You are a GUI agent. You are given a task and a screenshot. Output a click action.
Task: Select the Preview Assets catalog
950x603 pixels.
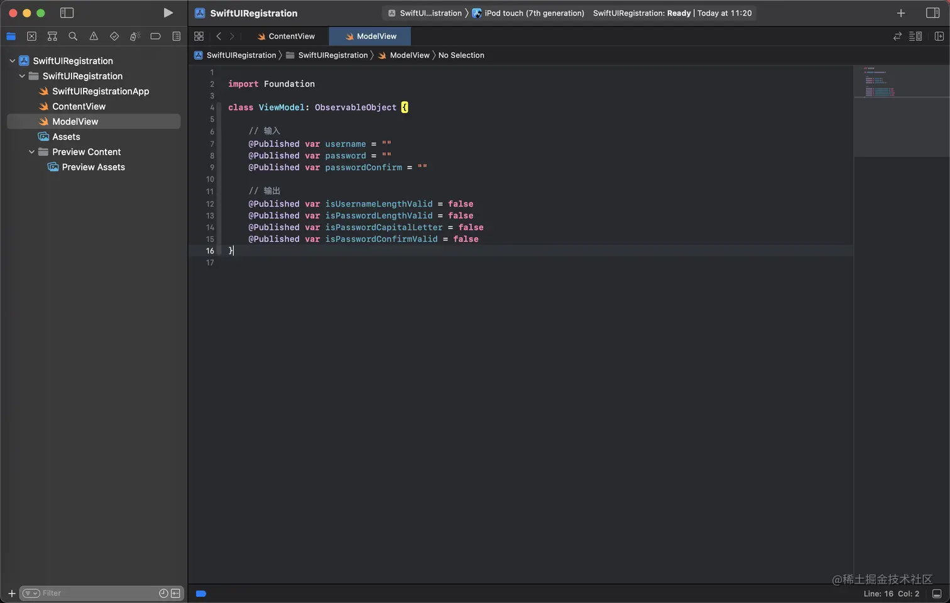click(94, 167)
